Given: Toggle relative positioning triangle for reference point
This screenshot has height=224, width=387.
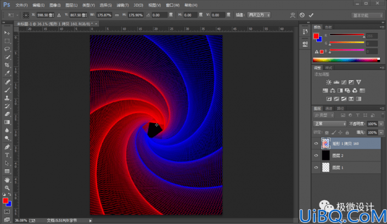Looking at the screenshot, I should (x=59, y=15).
